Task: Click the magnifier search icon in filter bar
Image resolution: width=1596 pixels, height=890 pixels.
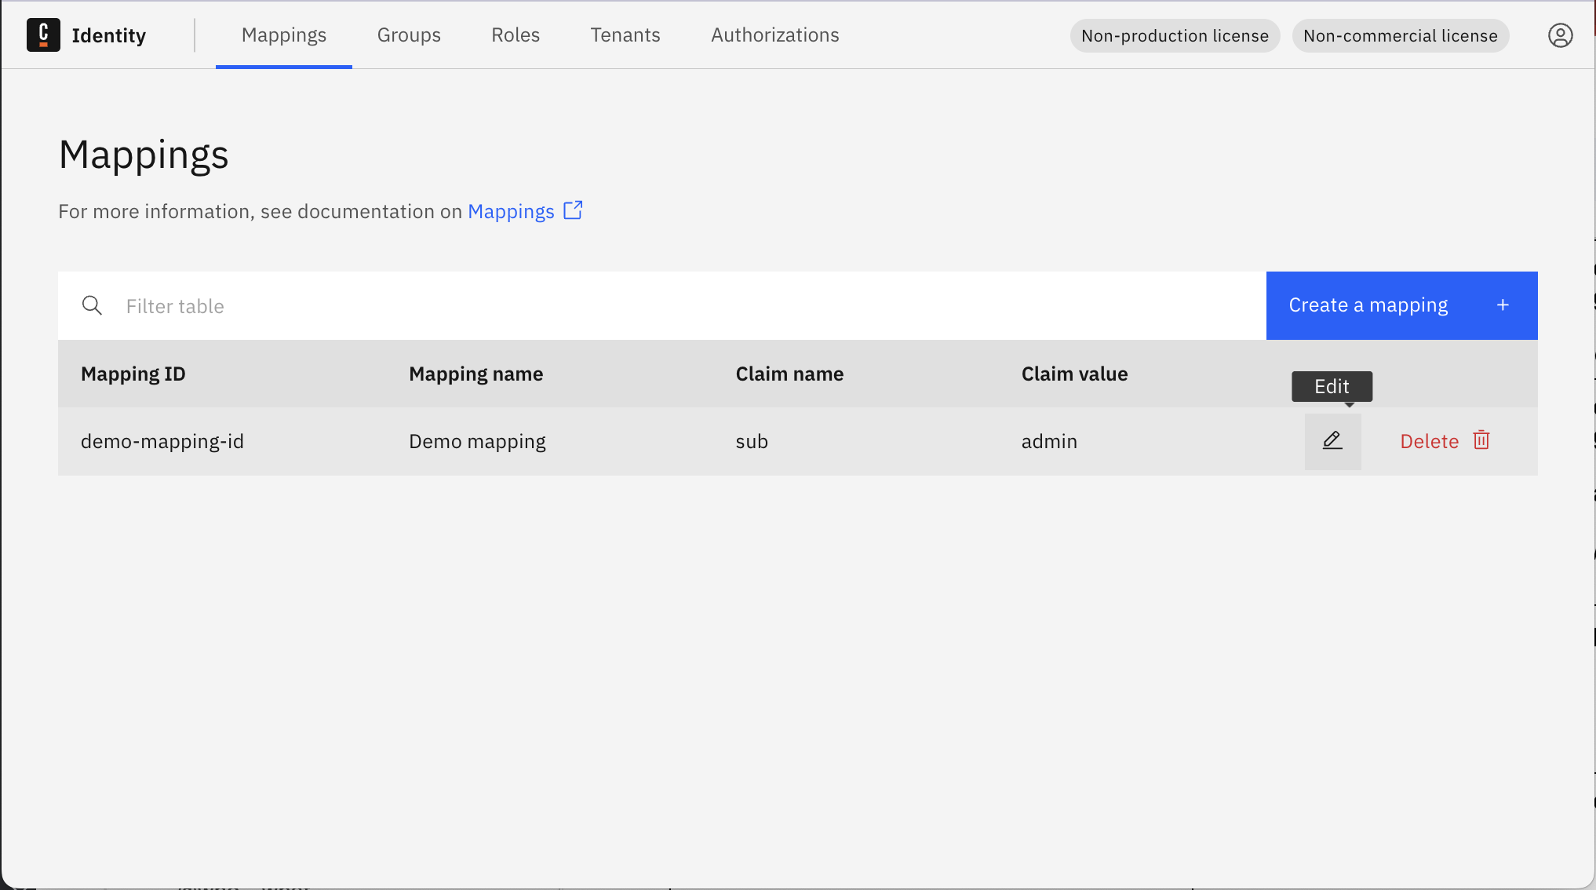Action: pyautogui.click(x=92, y=306)
